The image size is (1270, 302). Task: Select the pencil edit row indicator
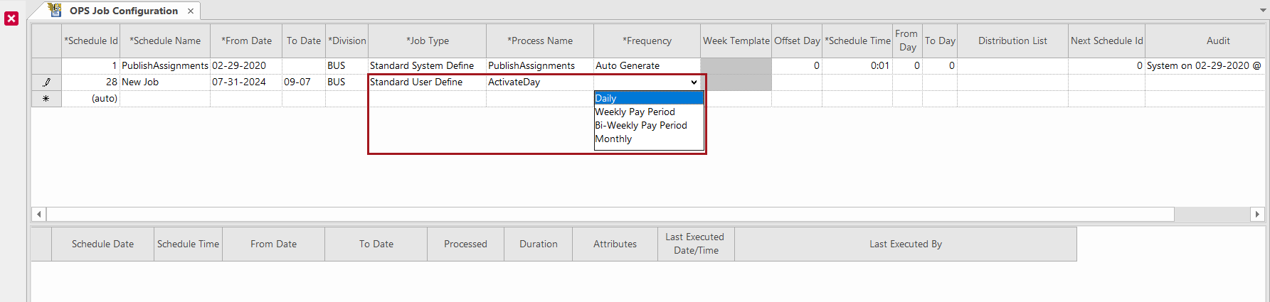(46, 82)
